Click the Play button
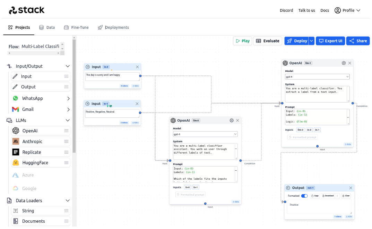 tap(242, 41)
